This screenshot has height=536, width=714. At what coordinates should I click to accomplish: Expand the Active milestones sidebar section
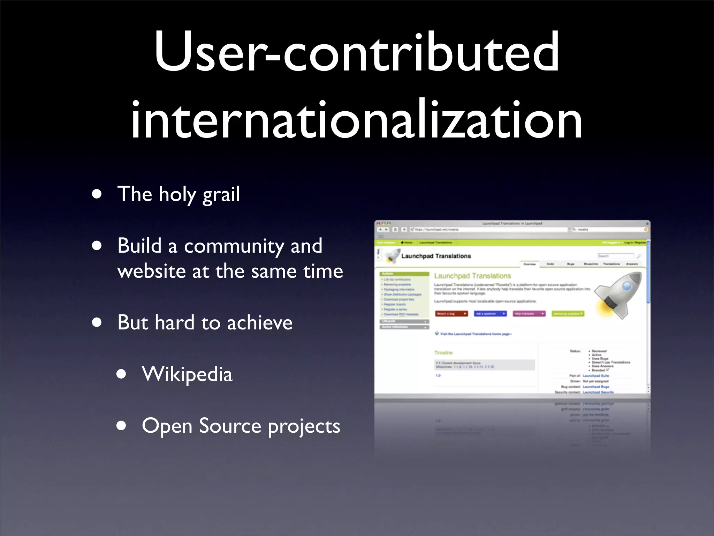click(404, 327)
